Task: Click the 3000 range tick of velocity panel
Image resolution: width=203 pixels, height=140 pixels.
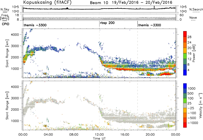Action: 15,98
